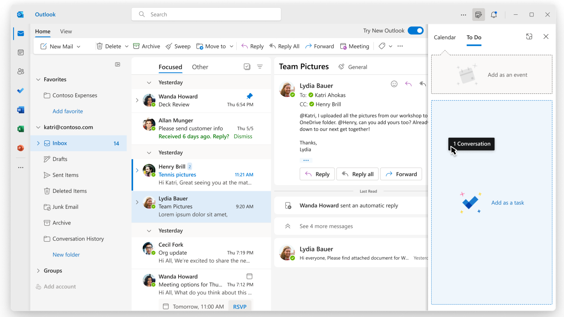Launch Word from the app sidebar
564x317 pixels.
point(21,110)
